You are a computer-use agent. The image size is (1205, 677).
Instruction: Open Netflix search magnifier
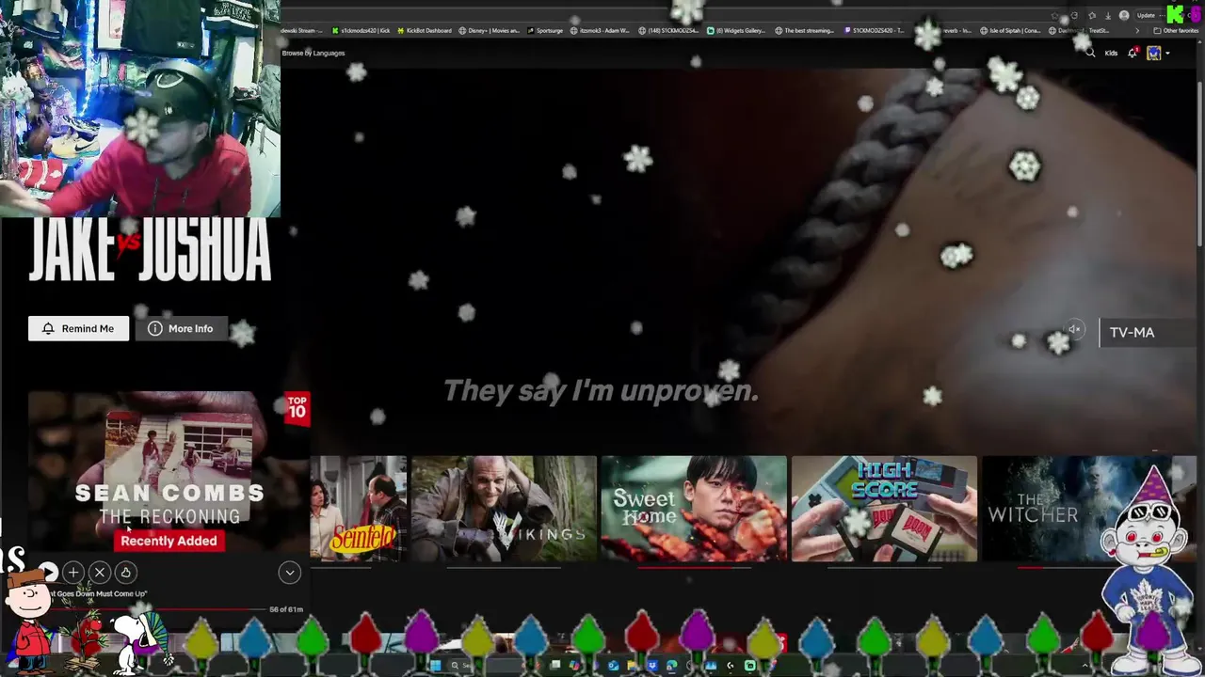(1090, 53)
